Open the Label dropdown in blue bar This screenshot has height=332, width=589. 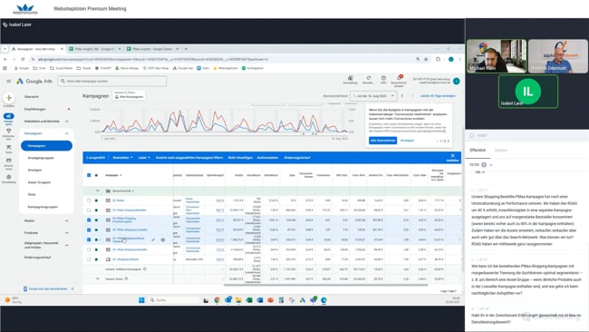coord(144,158)
